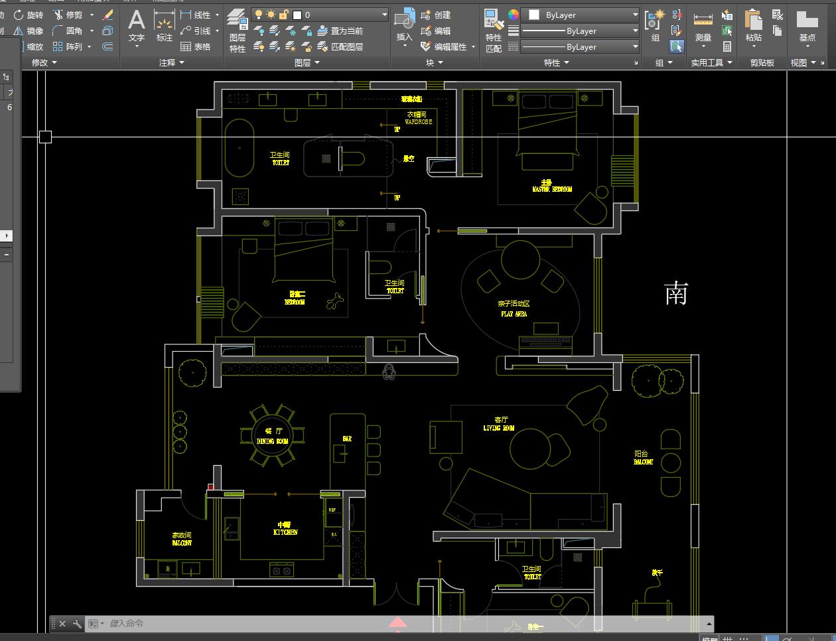The image size is (836, 641).
Task: Click the Erase tool icon
Action: pos(108,15)
